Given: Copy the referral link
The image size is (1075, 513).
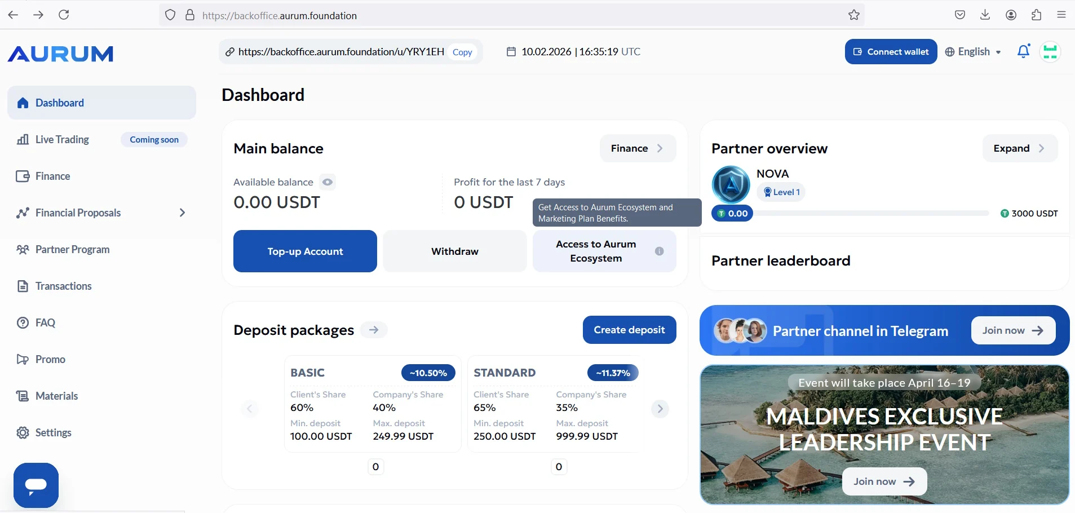Looking at the screenshot, I should pyautogui.click(x=462, y=52).
